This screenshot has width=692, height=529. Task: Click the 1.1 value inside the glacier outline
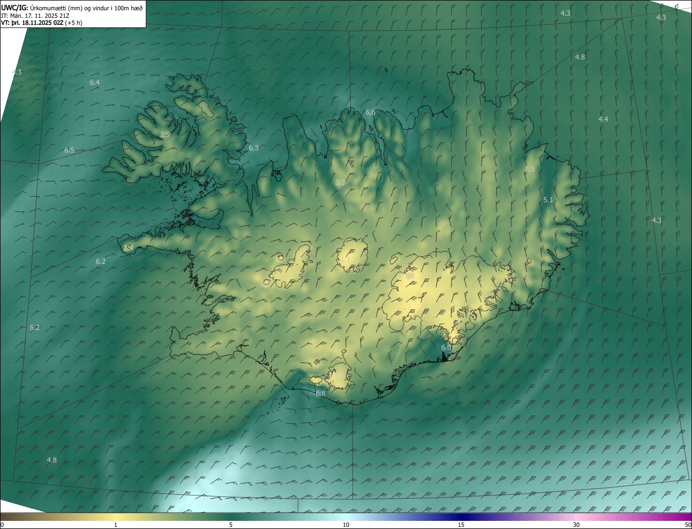(x=346, y=260)
